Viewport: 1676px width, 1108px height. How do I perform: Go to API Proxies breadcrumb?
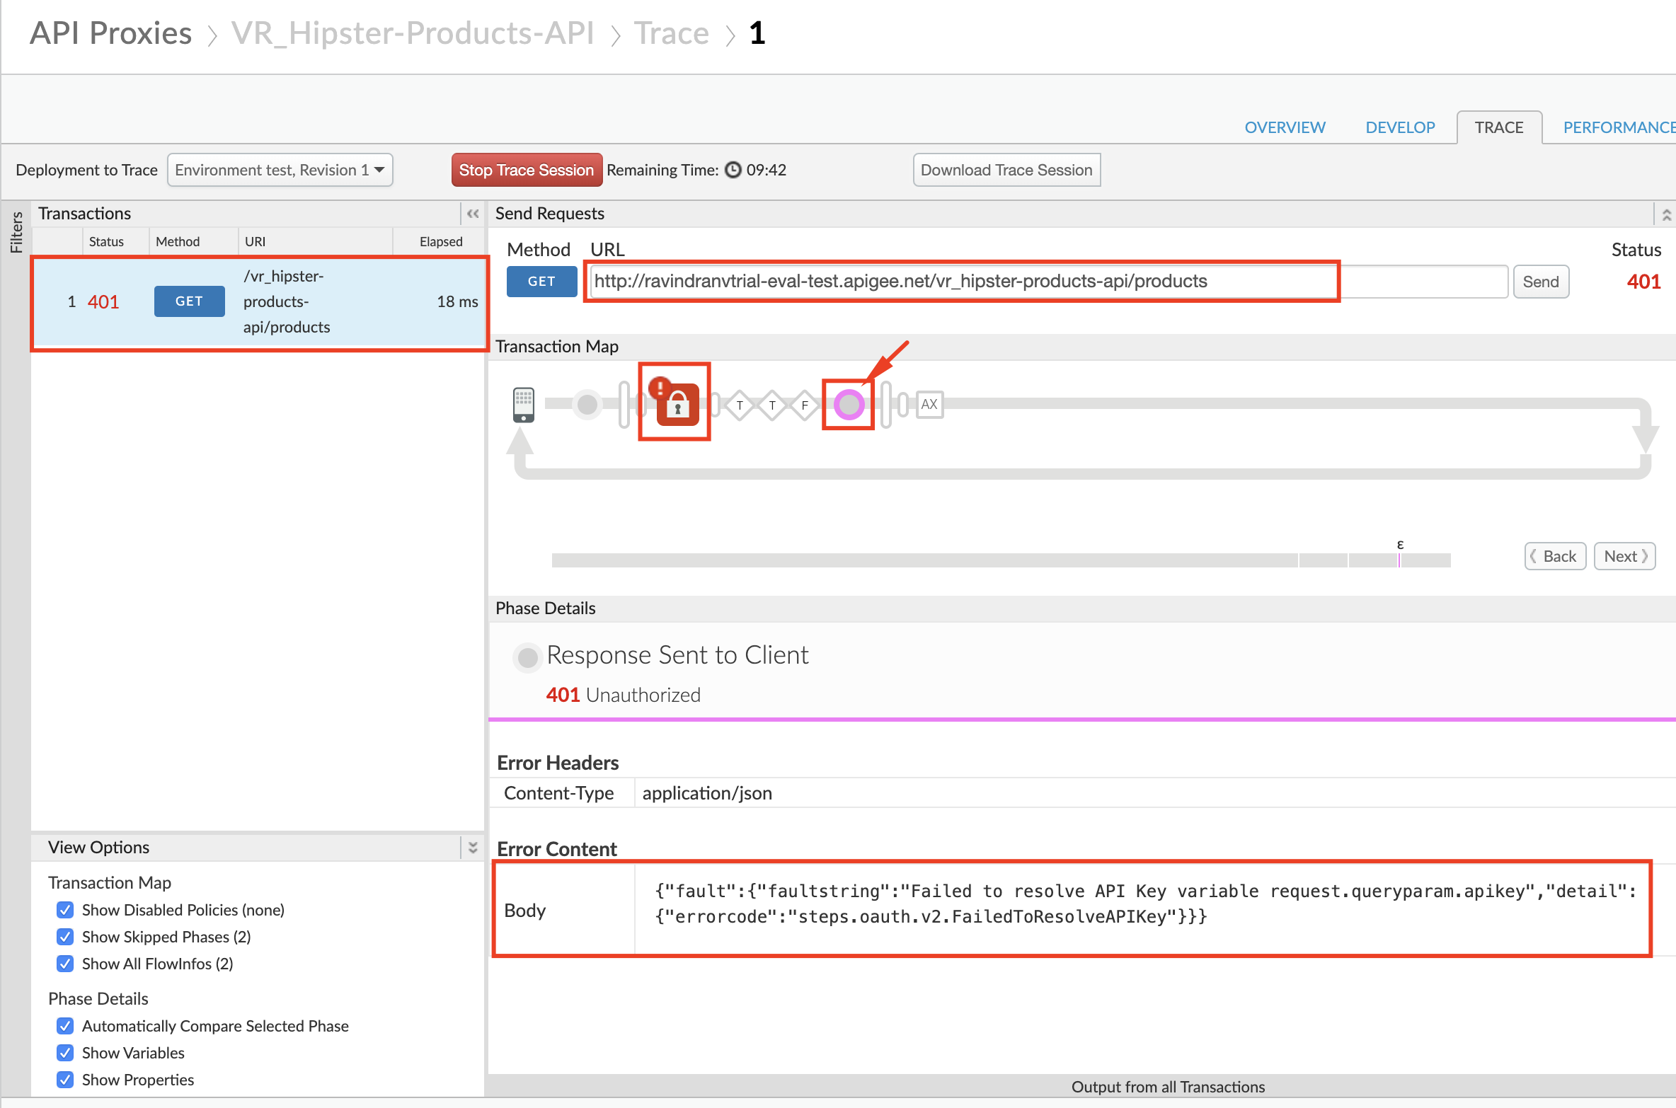(111, 33)
